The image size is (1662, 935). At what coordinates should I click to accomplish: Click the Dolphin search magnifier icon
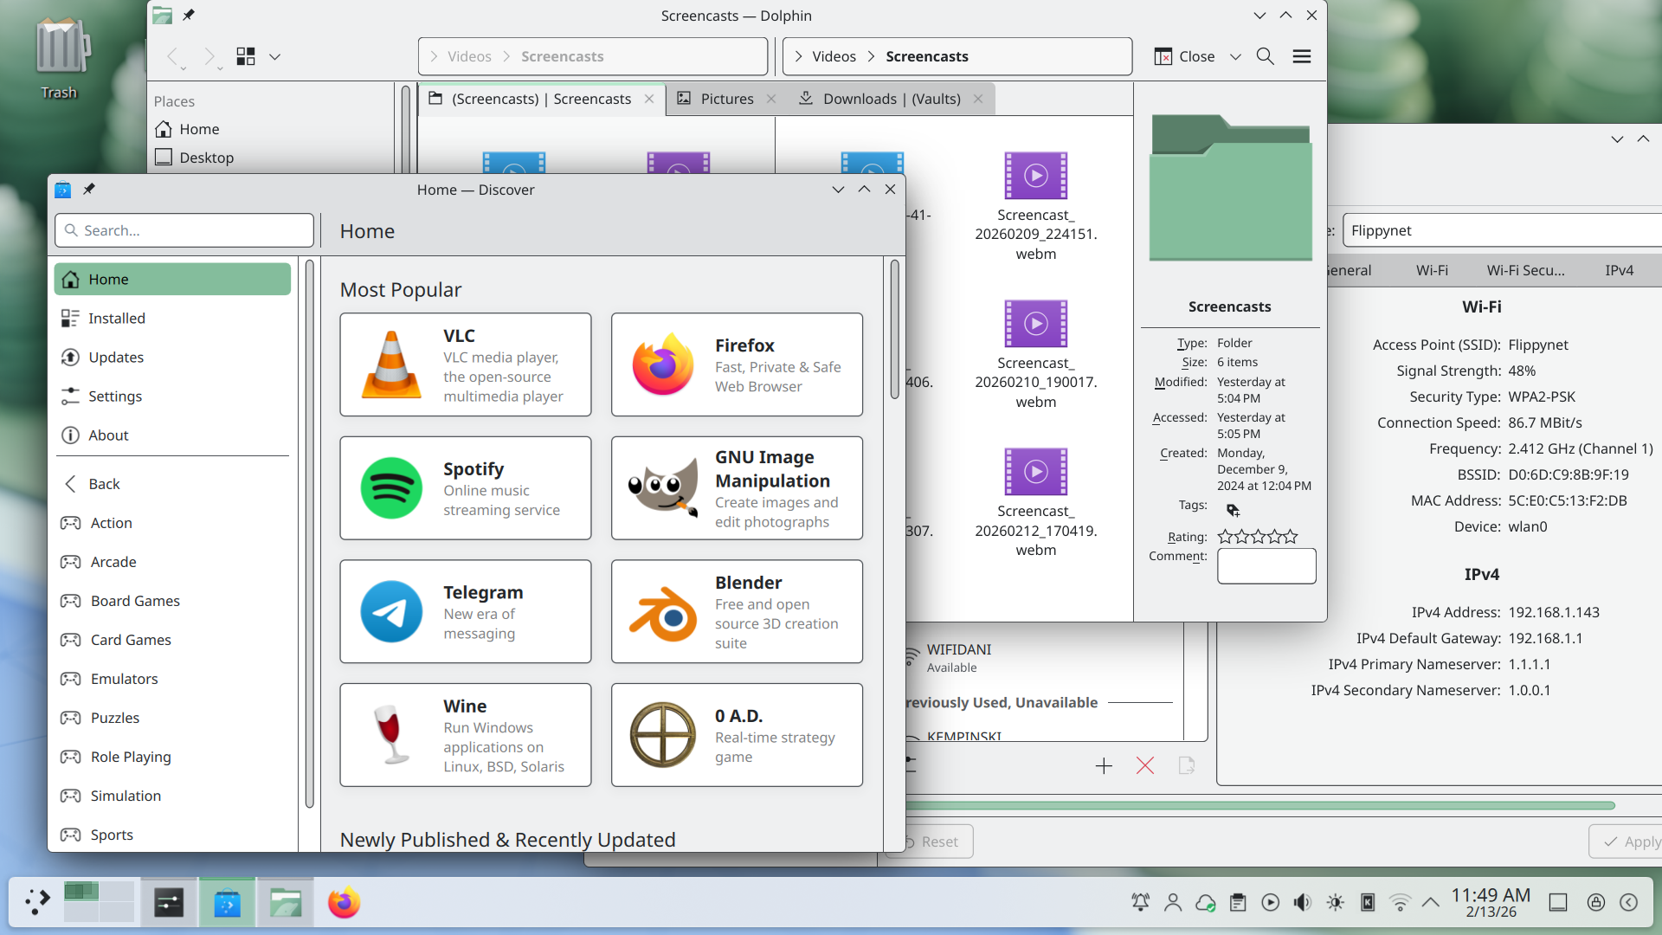point(1265,56)
